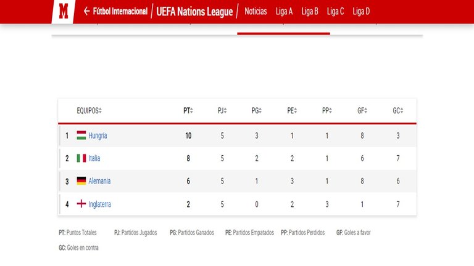Click the England flag icon
Image resolution: width=474 pixels, height=266 pixels.
point(81,204)
